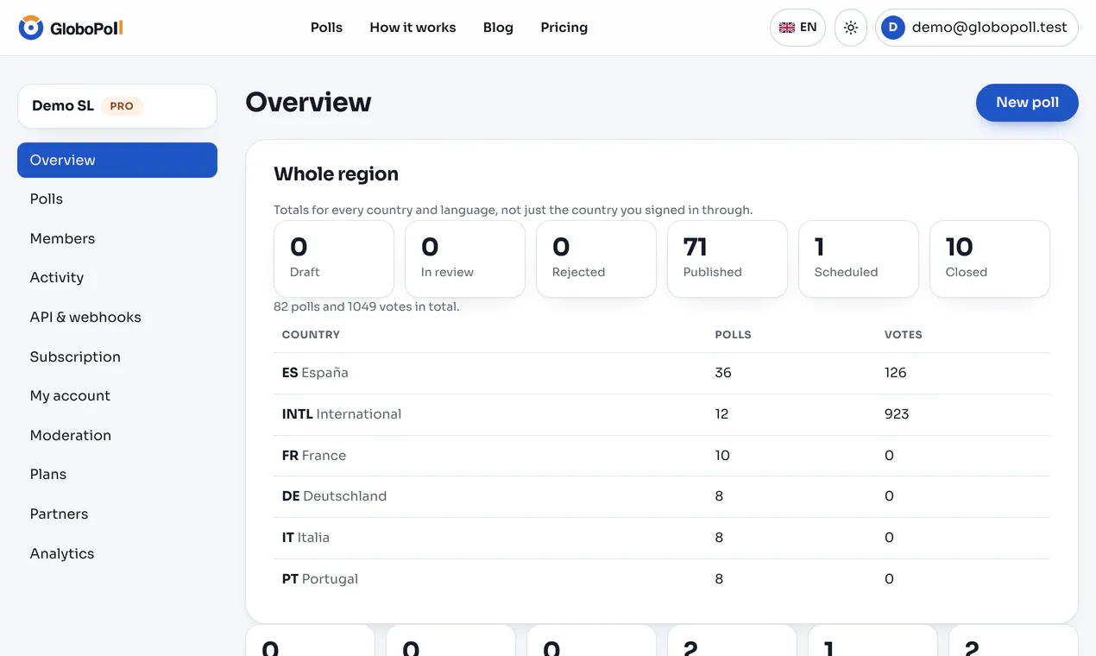This screenshot has width=1096, height=656.
Task: Open Polls in the top navigation
Action: coord(326,28)
